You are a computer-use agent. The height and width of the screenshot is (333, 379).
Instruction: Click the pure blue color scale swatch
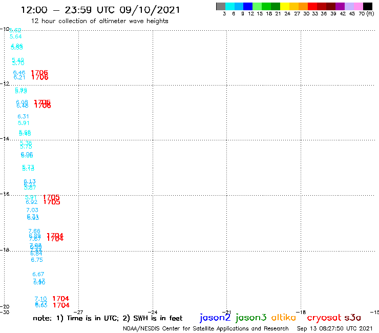(x=248, y=6)
